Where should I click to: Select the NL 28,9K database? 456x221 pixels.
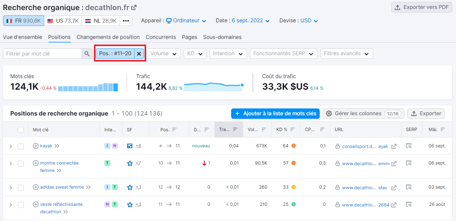pos(101,21)
